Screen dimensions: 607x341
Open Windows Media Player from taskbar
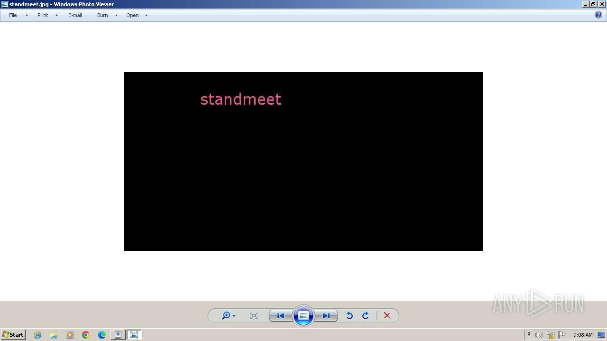coord(70,335)
